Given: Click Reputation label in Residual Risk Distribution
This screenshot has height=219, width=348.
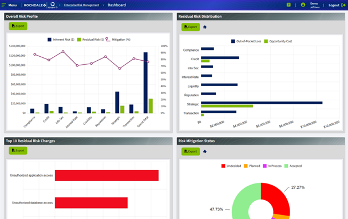Looking at the screenshot, I should [x=192, y=95].
